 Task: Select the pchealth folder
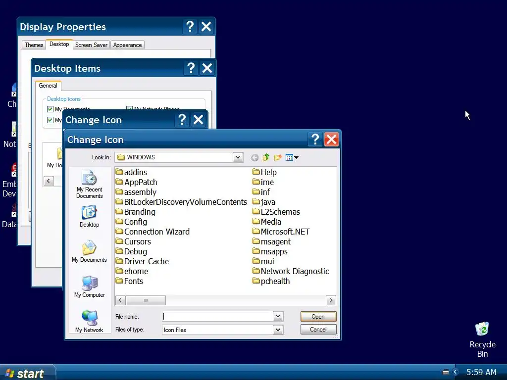pos(271,281)
